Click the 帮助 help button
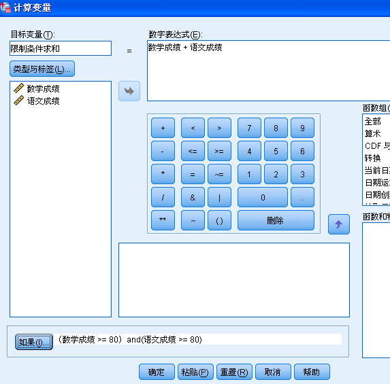 click(312, 372)
